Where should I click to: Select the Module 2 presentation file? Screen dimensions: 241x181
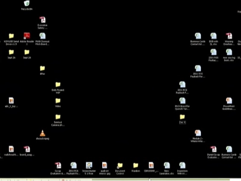click(x=198, y=133)
